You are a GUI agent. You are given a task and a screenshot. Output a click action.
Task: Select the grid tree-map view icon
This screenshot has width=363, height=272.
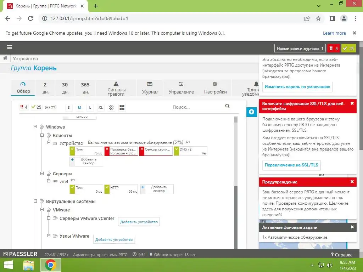pyautogui.click(x=122, y=108)
